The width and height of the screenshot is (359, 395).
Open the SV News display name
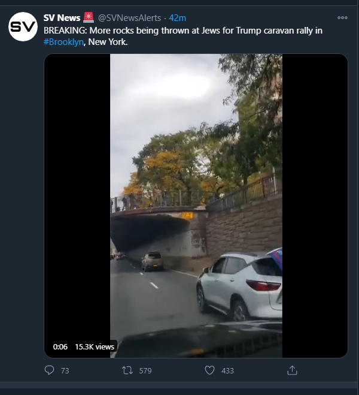click(62, 18)
